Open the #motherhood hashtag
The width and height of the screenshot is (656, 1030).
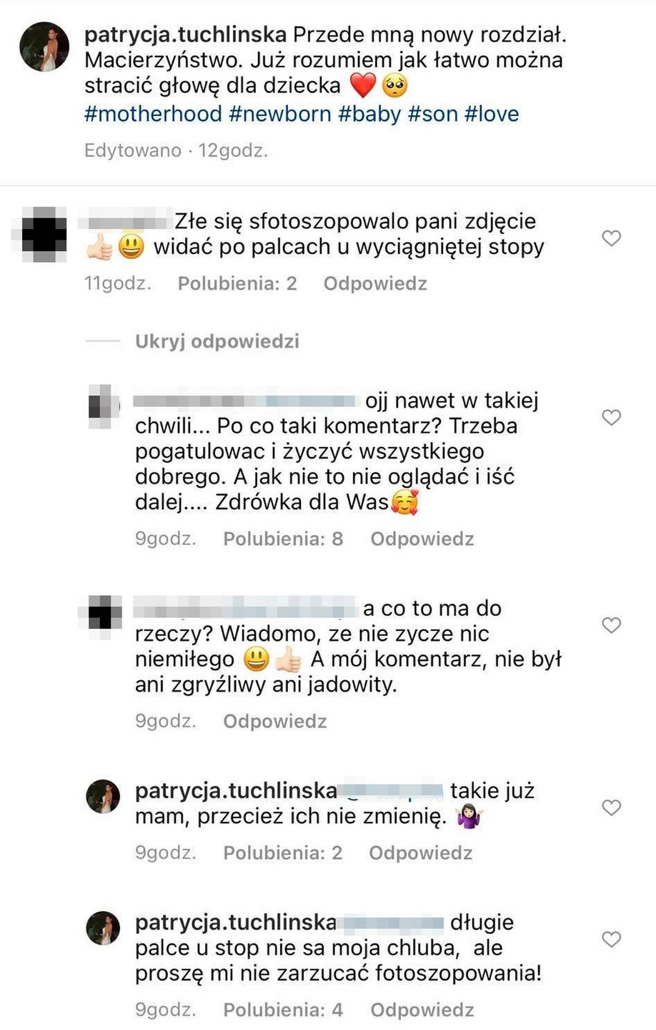point(154,114)
